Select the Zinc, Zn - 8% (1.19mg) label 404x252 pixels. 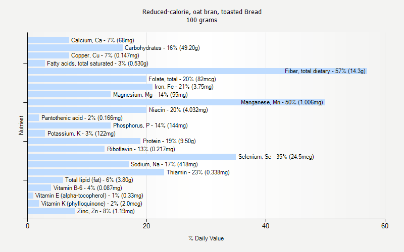tap(106, 211)
